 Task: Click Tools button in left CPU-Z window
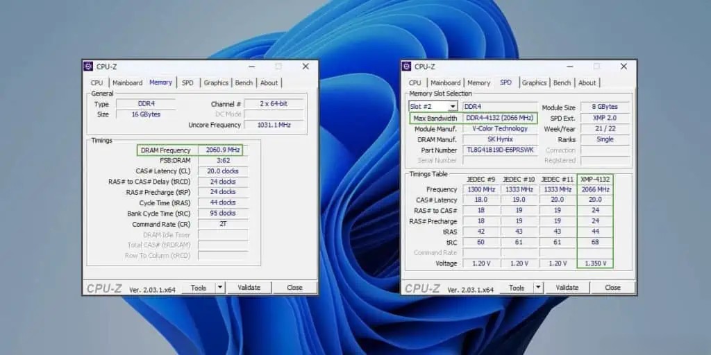[x=198, y=288]
